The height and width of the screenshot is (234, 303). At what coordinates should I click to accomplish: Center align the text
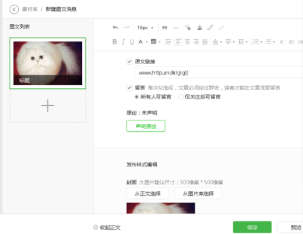click(187, 42)
